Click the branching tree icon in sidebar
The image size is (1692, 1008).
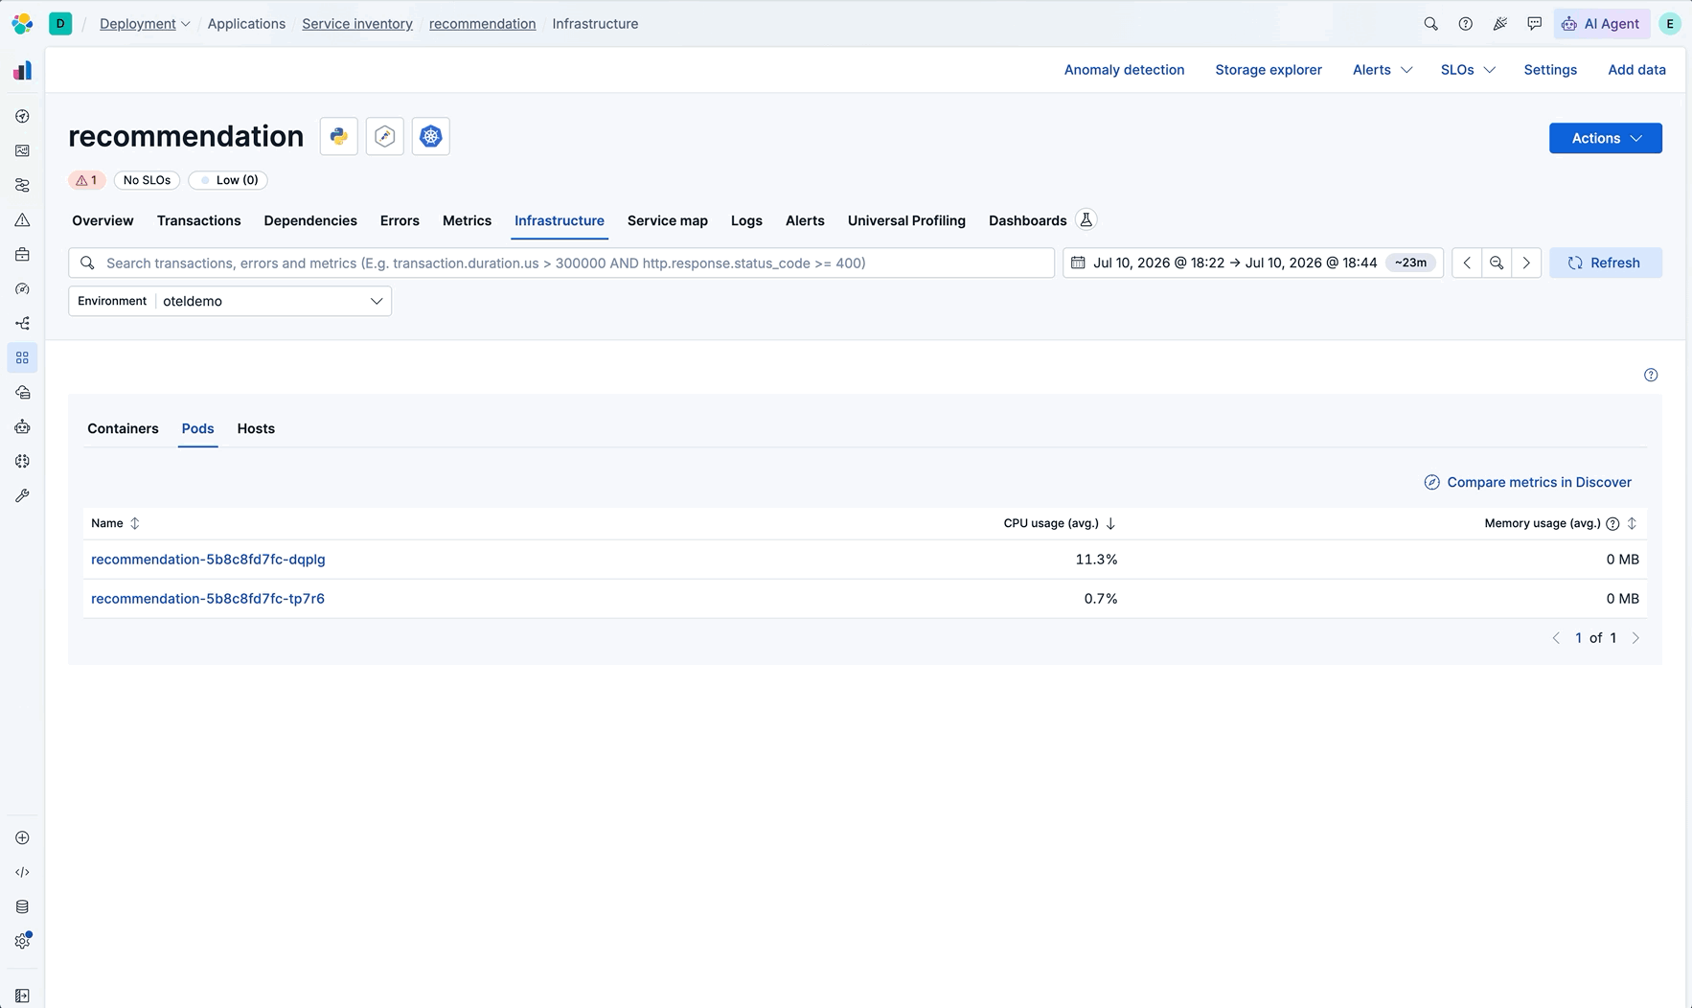pyautogui.click(x=22, y=323)
